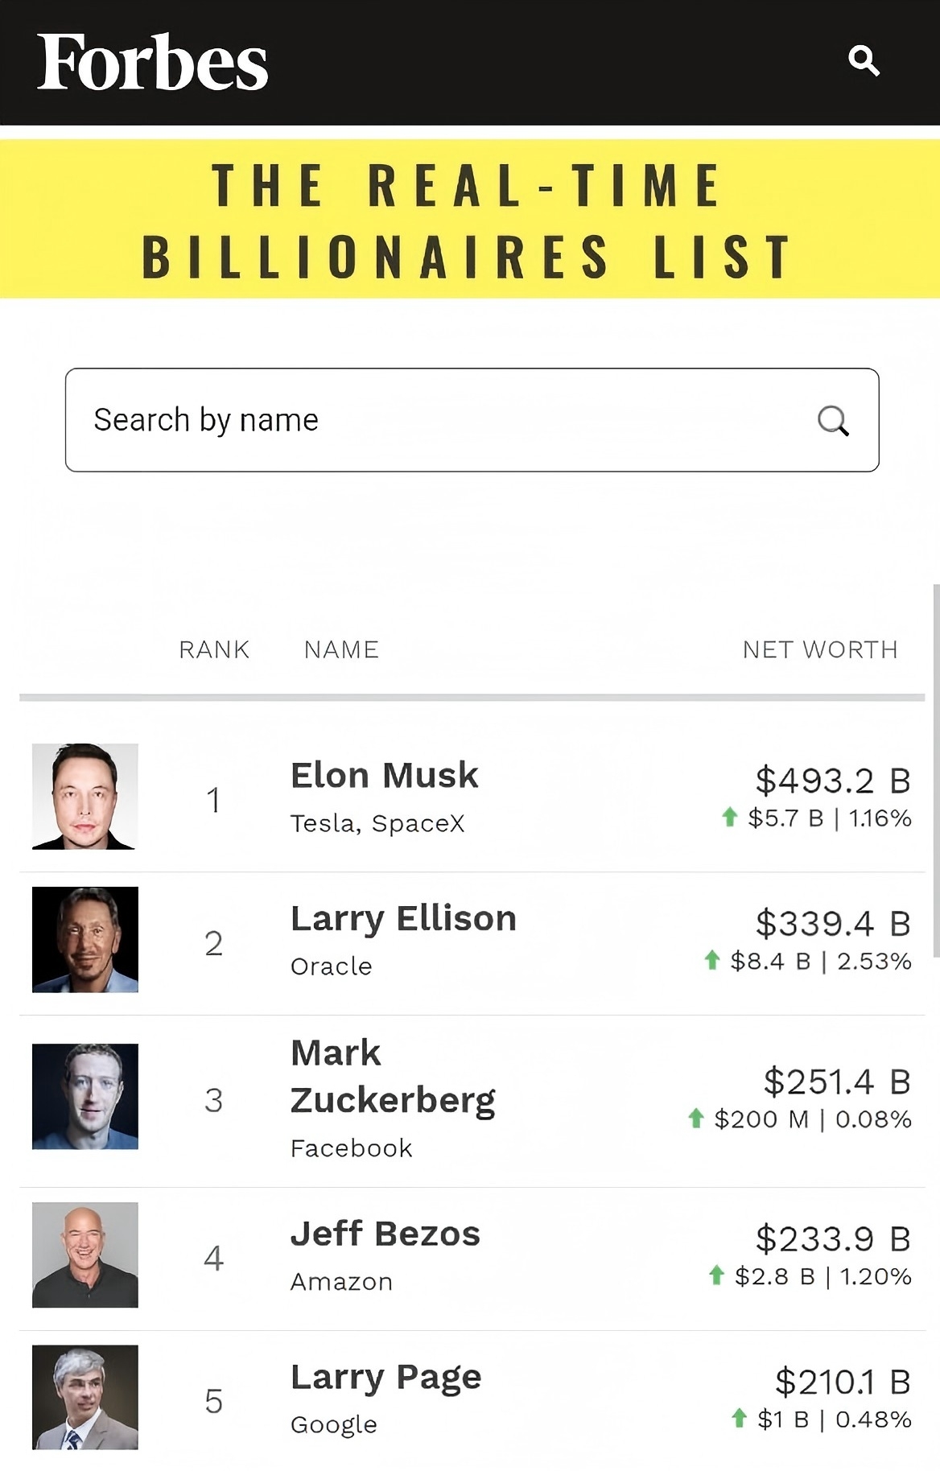
Task: Go to Jeff Bezos name link
Action: [x=385, y=1234]
